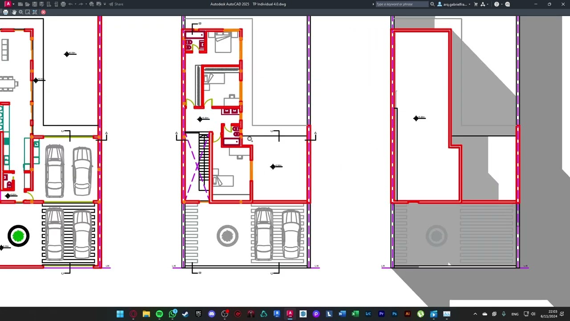Open the Help question mark
Image resolution: width=570 pixels, height=321 pixels.
tap(497, 4)
